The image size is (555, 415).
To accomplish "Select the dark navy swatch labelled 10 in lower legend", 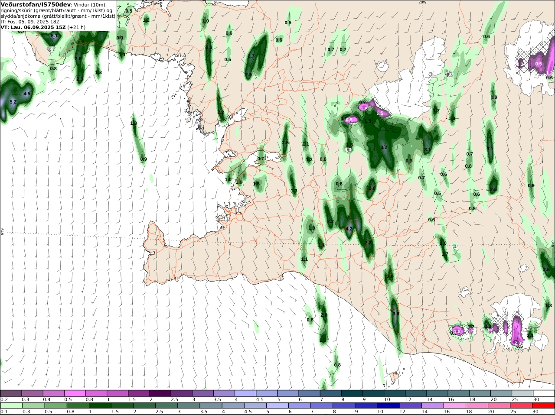I will (388, 405).
